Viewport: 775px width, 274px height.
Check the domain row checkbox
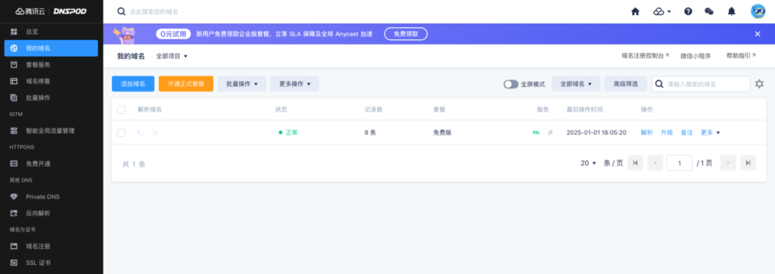[121, 132]
